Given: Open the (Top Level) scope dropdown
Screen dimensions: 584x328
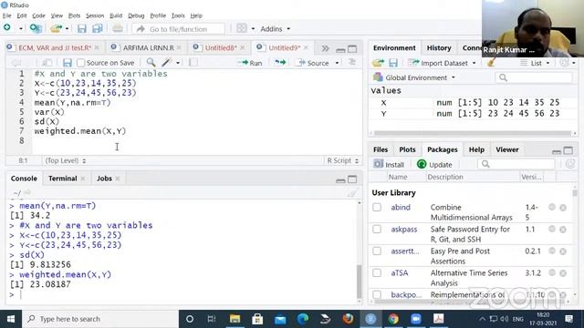Looking at the screenshot, I should [x=65, y=160].
